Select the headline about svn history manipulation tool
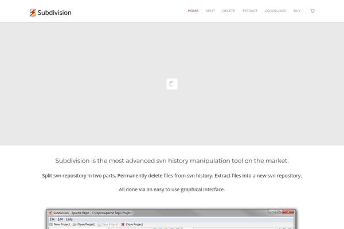Screen dimensions: 344x229 tap(172, 161)
